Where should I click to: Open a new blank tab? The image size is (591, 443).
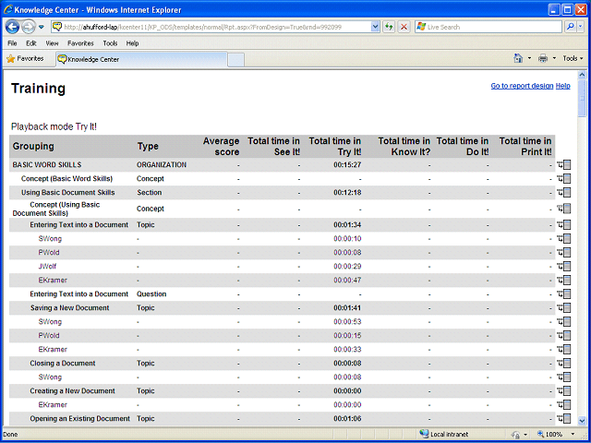click(236, 60)
